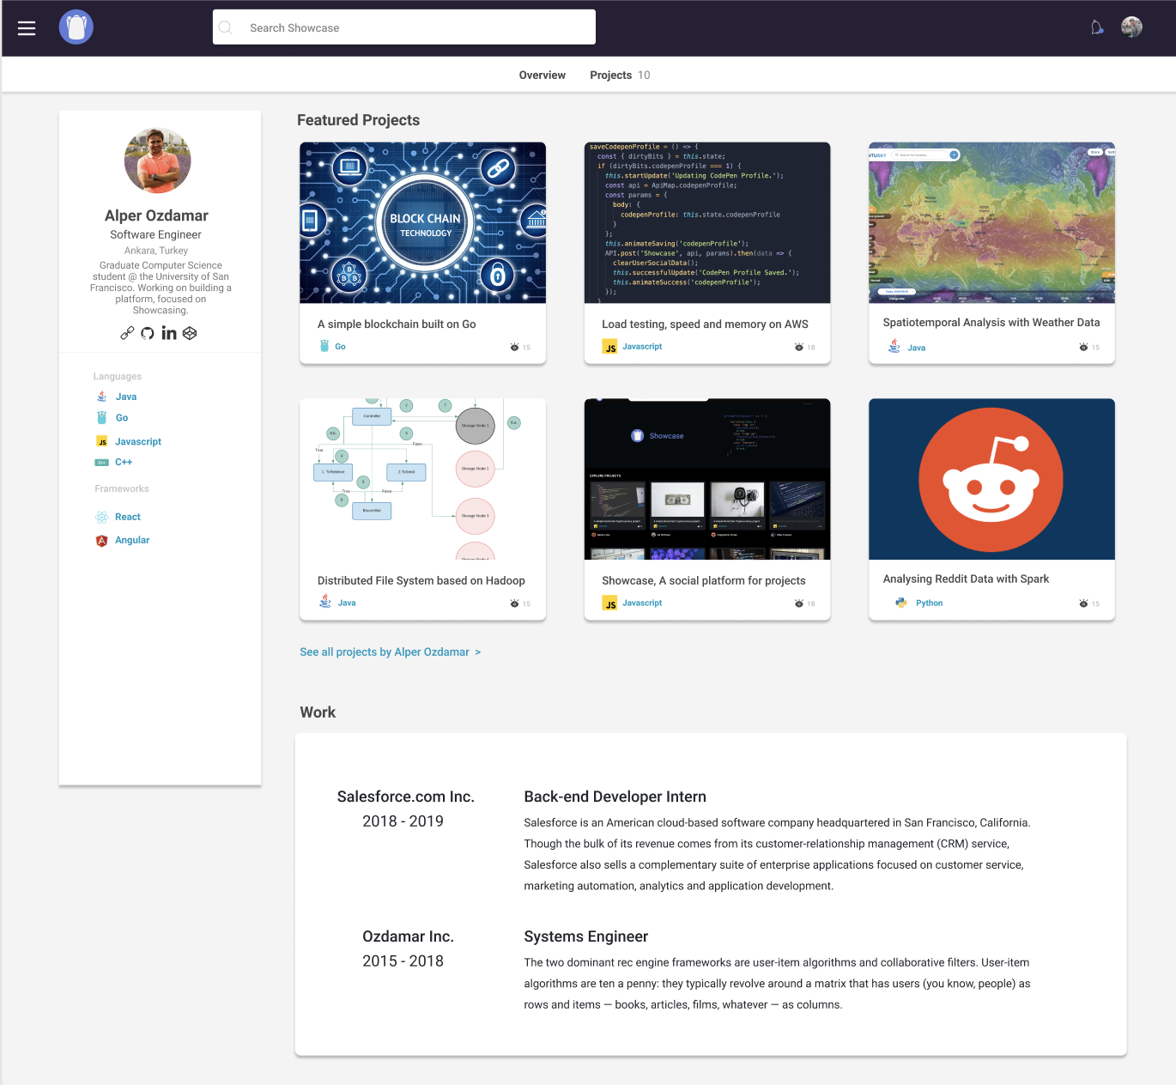Click the website link icon in profile
The image size is (1176, 1085).
click(x=127, y=333)
